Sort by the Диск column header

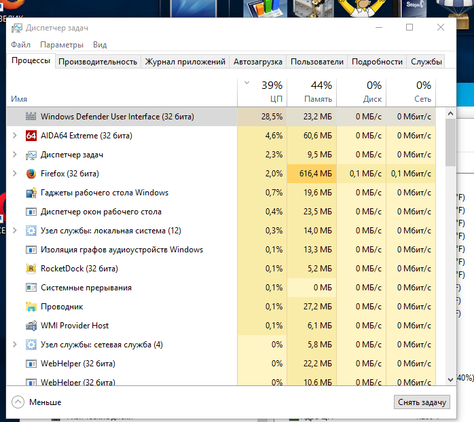(x=361, y=92)
